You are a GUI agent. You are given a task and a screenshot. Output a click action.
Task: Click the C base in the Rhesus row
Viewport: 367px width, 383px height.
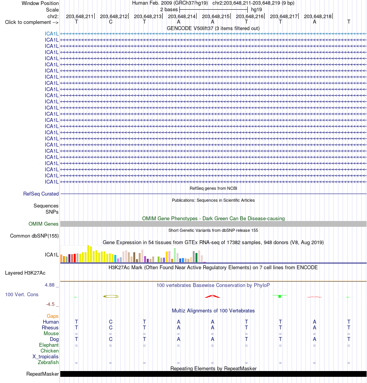point(110,327)
